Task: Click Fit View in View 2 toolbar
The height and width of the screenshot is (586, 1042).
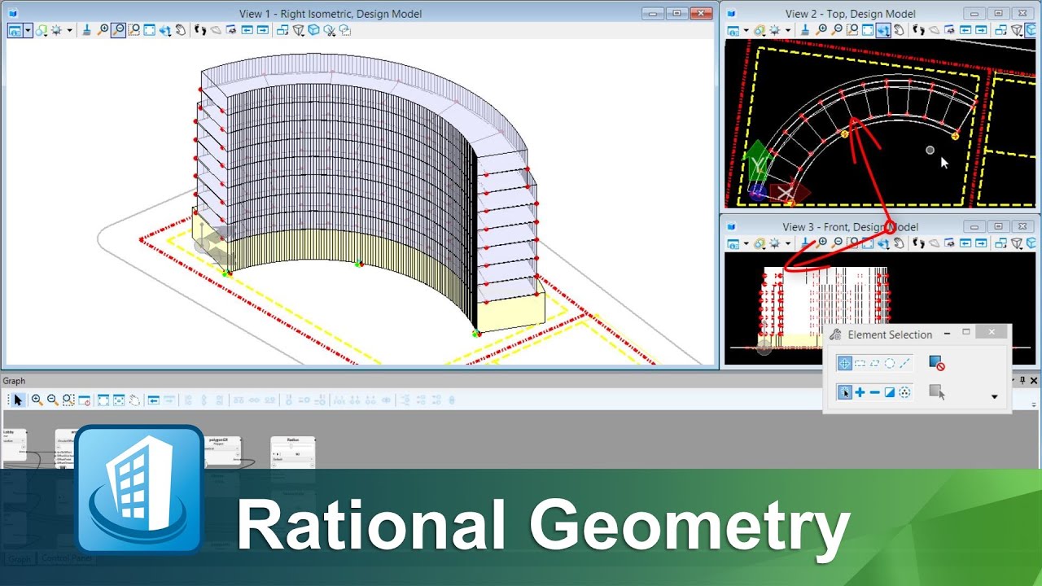Action: tap(868, 30)
